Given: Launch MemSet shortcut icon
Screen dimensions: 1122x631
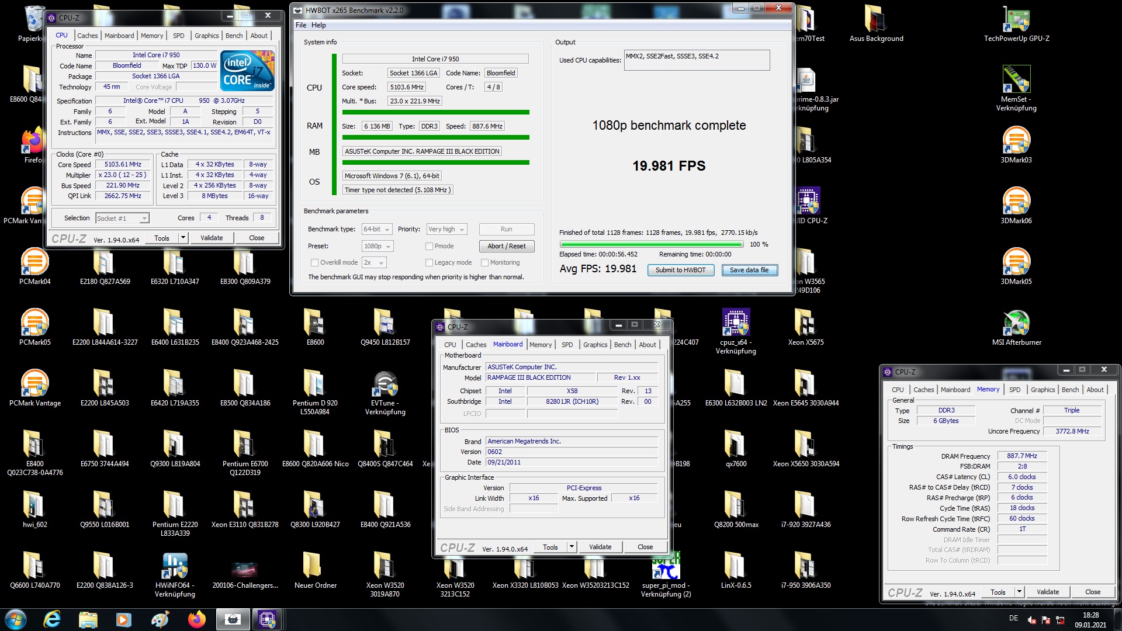Looking at the screenshot, I should (1016, 88).
